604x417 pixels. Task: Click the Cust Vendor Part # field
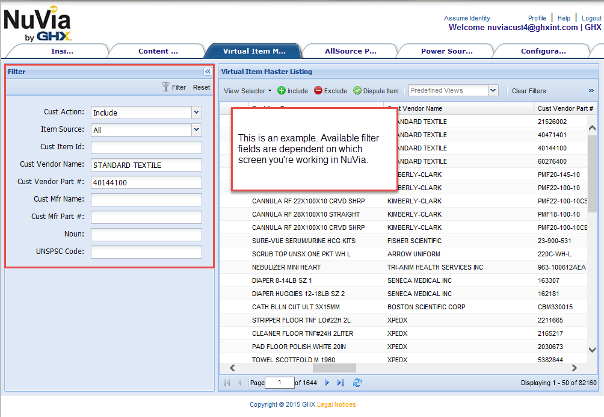(x=146, y=182)
